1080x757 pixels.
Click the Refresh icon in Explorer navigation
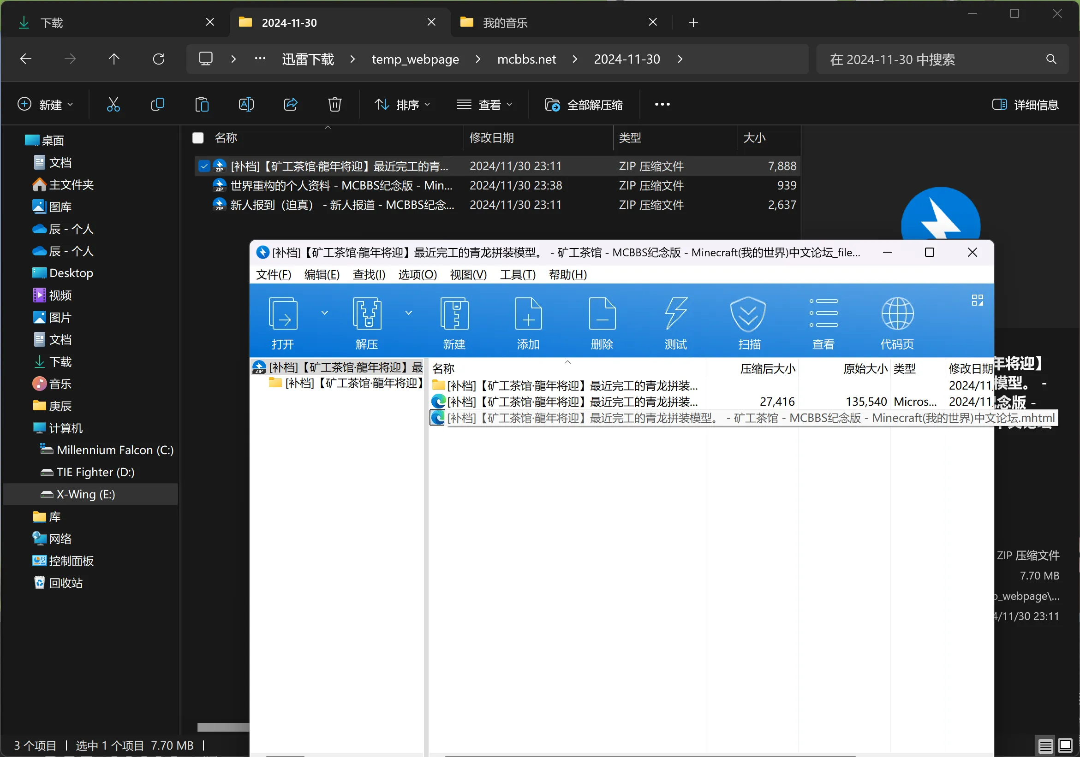159,59
